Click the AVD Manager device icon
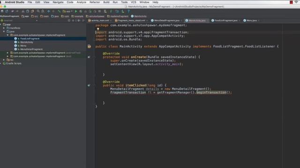300x168 pixels. [x=105, y=11]
